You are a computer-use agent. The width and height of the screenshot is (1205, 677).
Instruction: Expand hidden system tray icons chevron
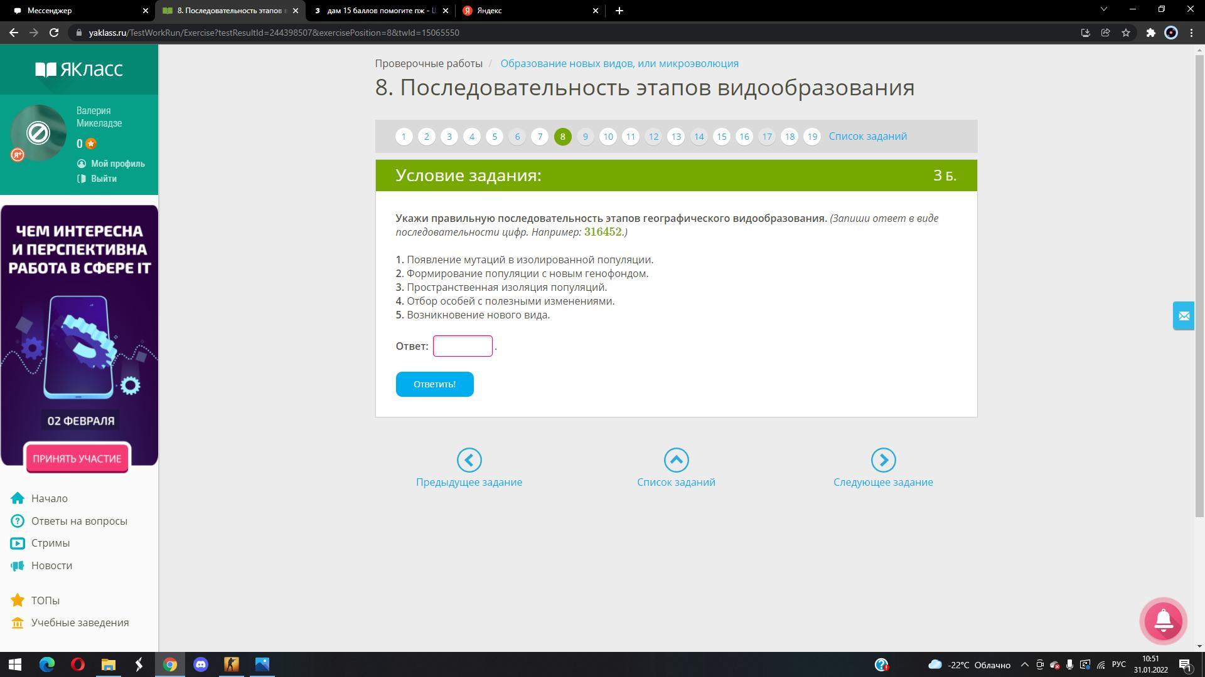tap(1024, 664)
